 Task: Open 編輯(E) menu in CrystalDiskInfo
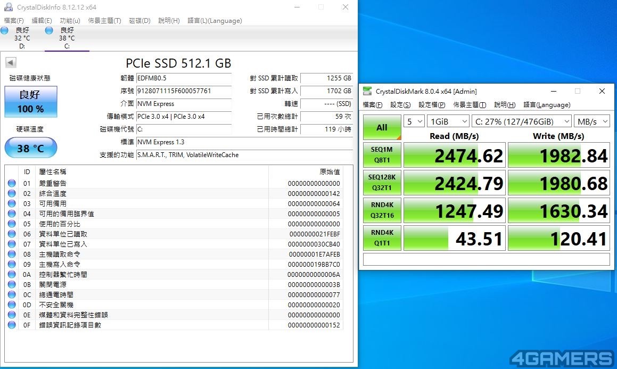pos(42,20)
